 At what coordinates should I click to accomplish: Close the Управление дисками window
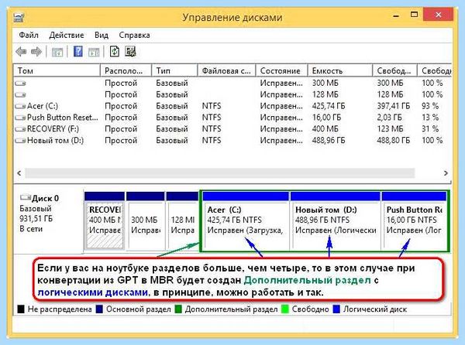tap(439, 15)
